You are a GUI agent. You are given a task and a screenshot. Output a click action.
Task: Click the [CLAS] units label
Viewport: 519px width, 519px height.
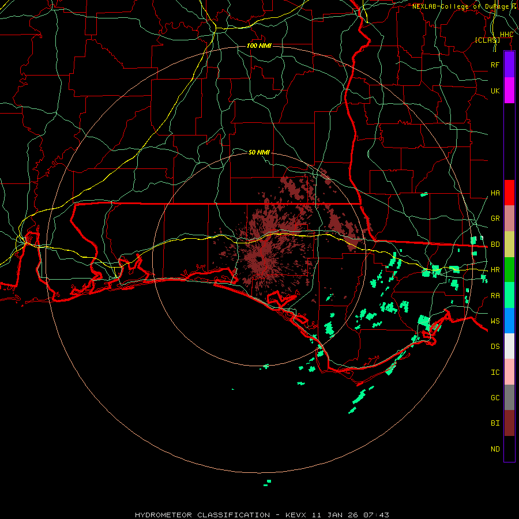487,40
